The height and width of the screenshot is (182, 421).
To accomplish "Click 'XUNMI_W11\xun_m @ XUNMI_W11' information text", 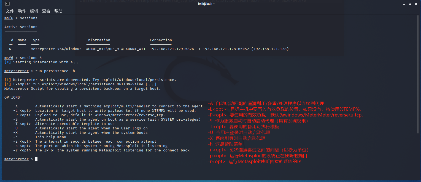I will [116, 49].
